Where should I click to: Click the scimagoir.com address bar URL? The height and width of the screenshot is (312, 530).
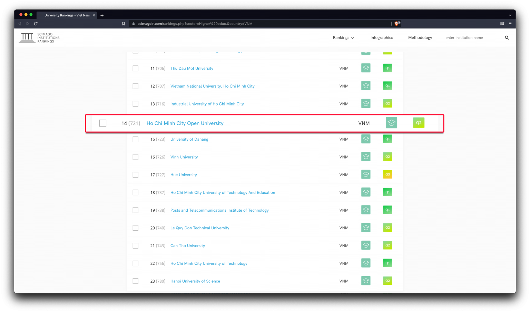point(195,24)
